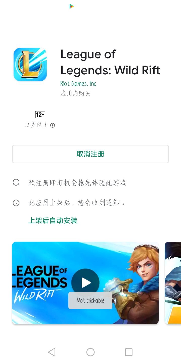Tap info icon next to 预注册 message

pos(16,182)
